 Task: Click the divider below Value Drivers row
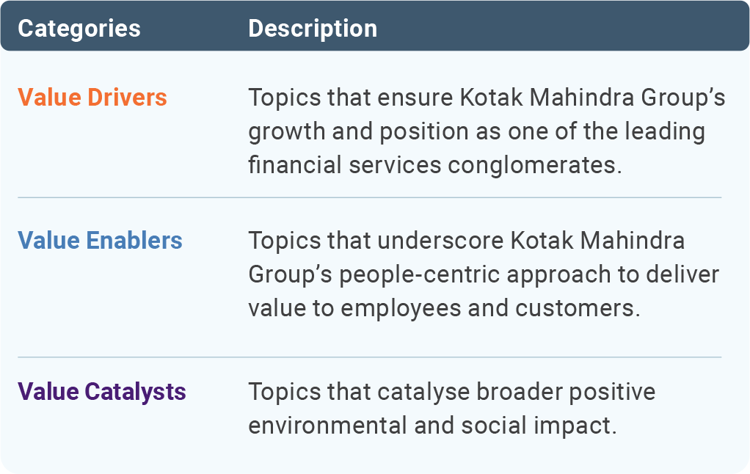(x=369, y=197)
